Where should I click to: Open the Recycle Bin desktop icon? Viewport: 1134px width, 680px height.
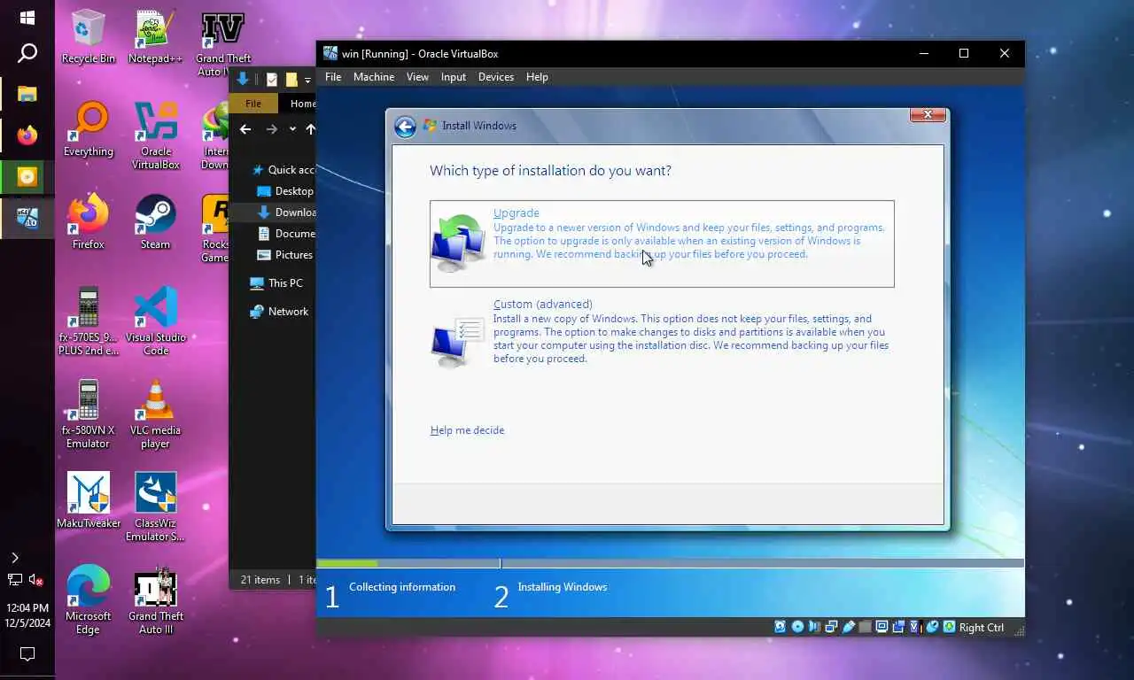click(88, 37)
